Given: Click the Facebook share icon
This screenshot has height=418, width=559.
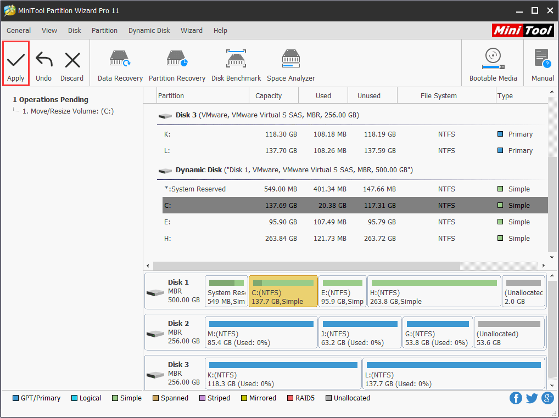Looking at the screenshot, I should pos(516,398).
